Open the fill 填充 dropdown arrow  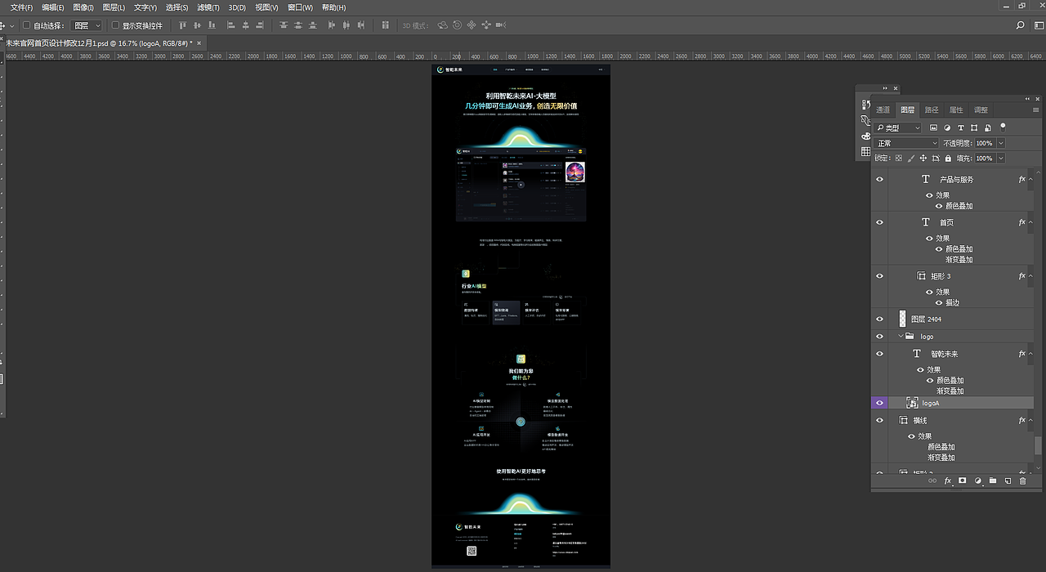[1001, 159]
